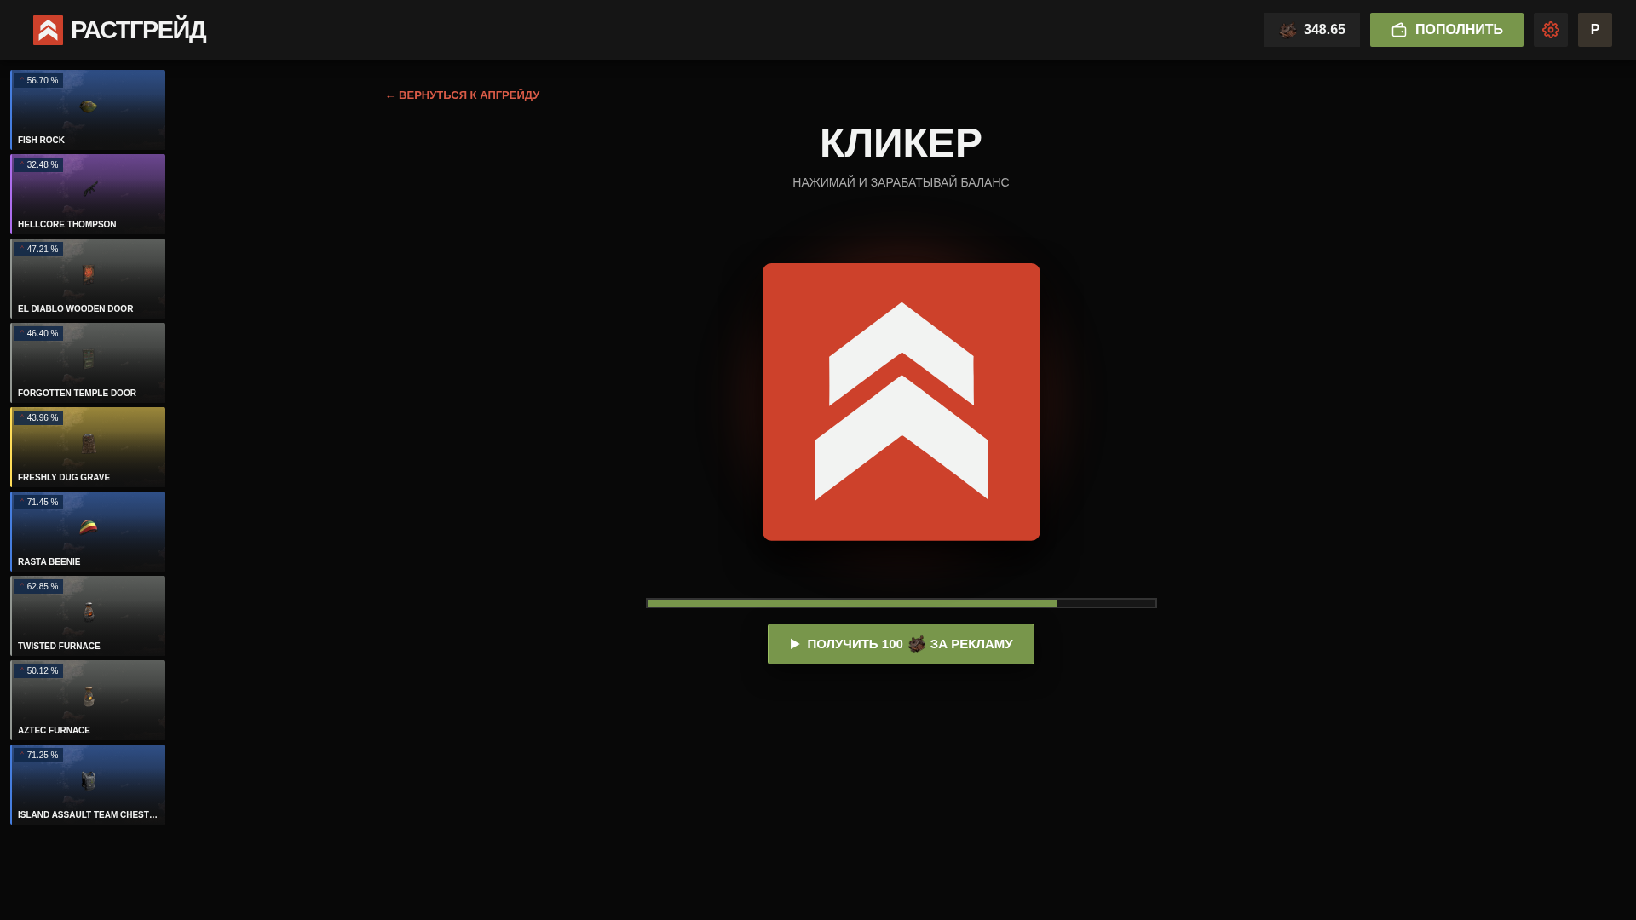Open the Rasta Beenie item card
The width and height of the screenshot is (1636, 920).
coord(88,532)
